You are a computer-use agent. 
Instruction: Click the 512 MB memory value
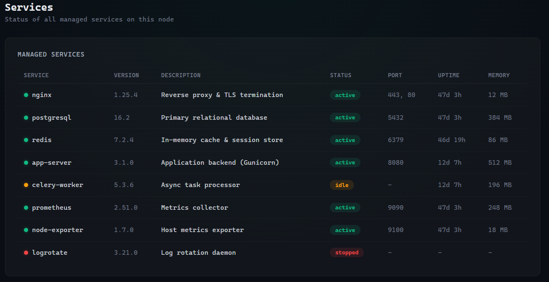[500, 163]
